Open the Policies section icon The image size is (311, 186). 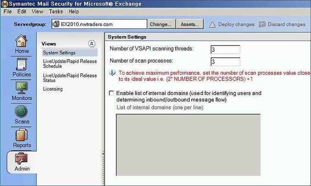22,64
